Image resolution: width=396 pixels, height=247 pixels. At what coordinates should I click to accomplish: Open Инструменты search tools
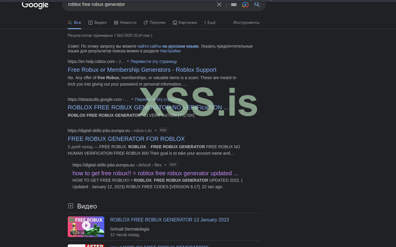(246, 22)
